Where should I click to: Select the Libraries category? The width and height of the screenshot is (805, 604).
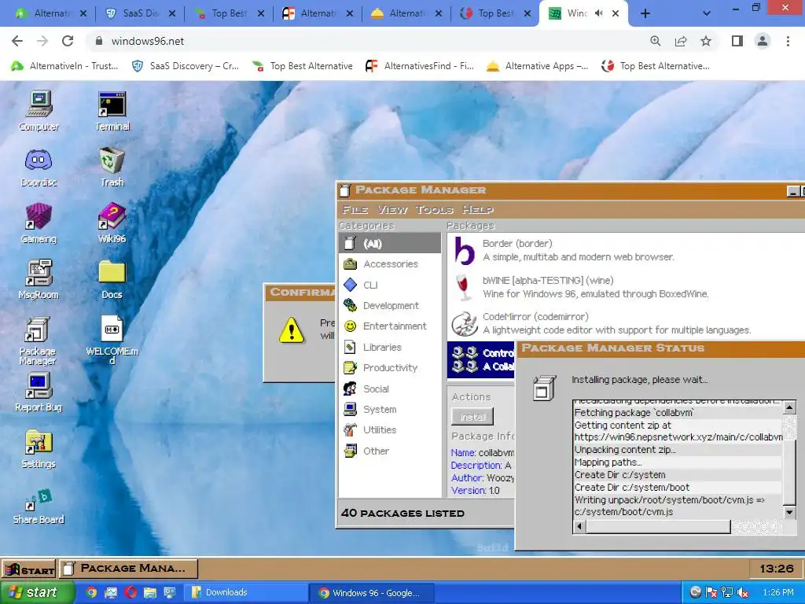click(x=390, y=347)
